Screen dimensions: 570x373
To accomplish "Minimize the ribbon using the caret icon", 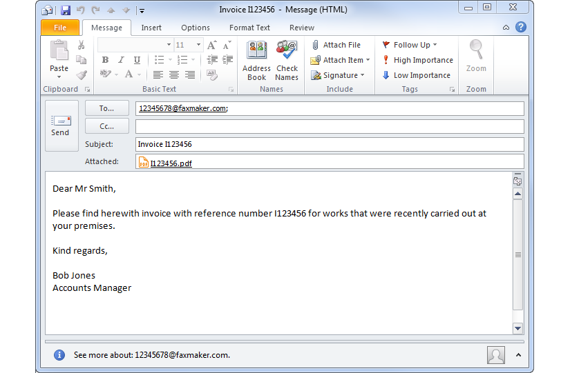I will [506, 28].
